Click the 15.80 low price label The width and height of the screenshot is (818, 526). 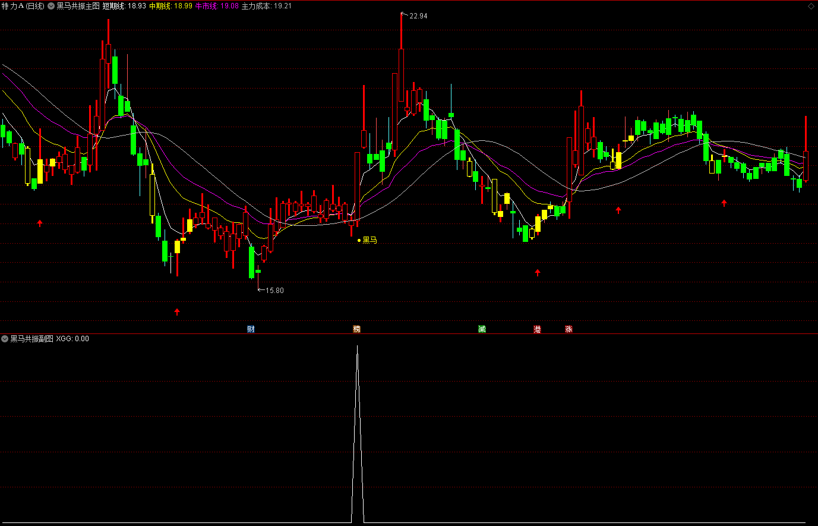click(274, 291)
